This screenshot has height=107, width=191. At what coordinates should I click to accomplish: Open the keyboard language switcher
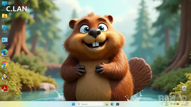click(x=167, y=104)
